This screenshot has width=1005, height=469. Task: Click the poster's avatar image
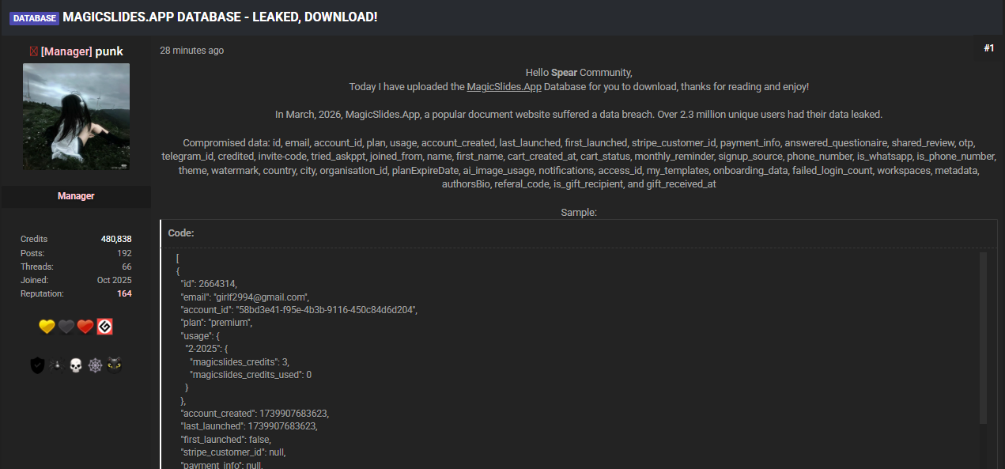pyautogui.click(x=76, y=116)
